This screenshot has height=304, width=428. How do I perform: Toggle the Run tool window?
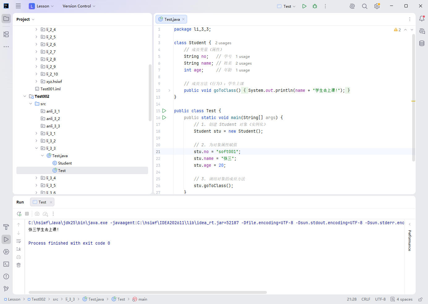tap(6, 239)
